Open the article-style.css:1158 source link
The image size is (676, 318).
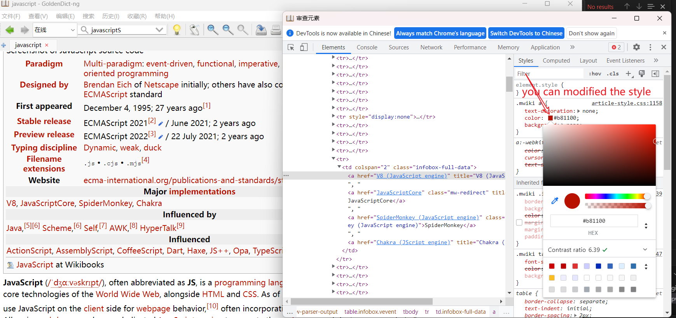point(627,103)
